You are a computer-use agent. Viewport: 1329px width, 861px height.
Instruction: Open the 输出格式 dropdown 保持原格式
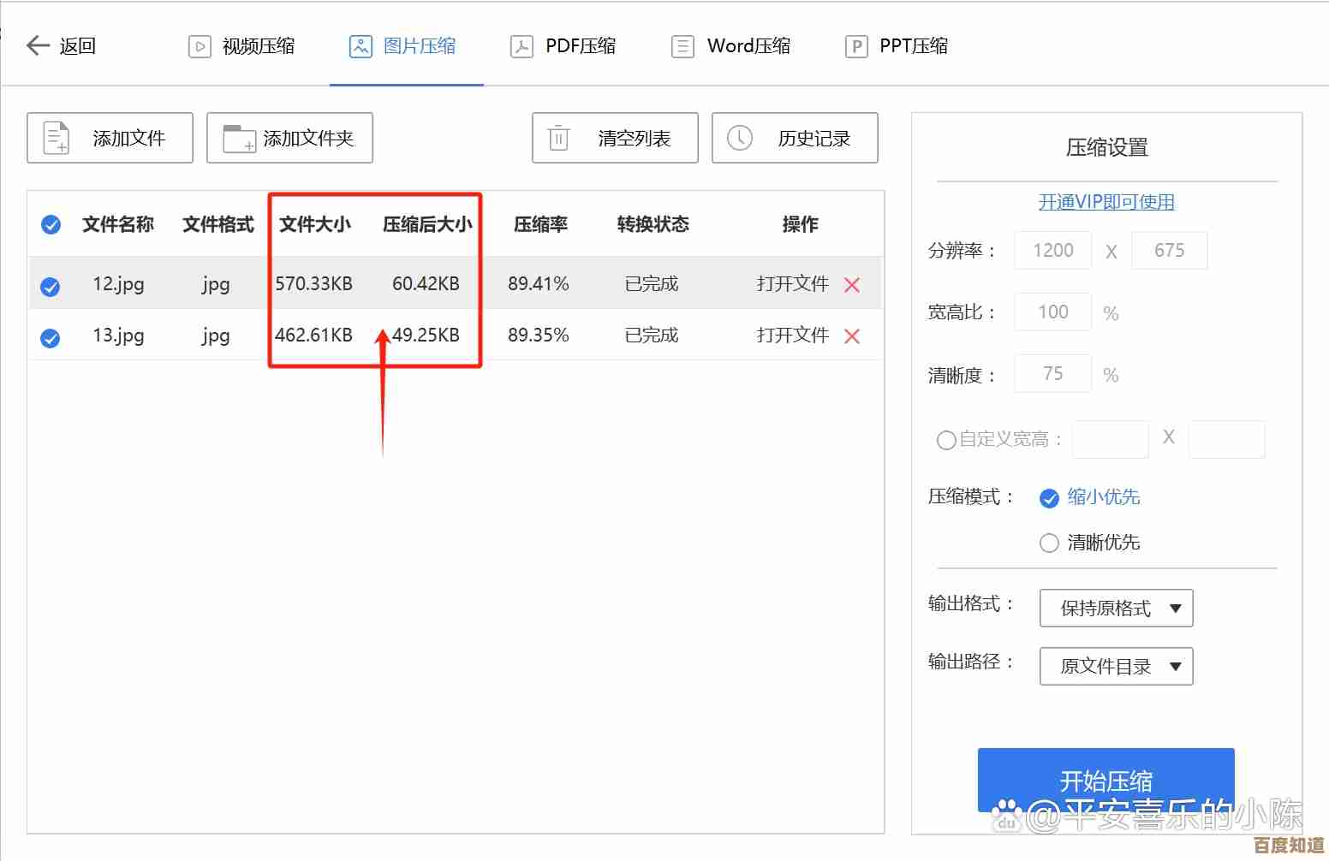tap(1116, 609)
